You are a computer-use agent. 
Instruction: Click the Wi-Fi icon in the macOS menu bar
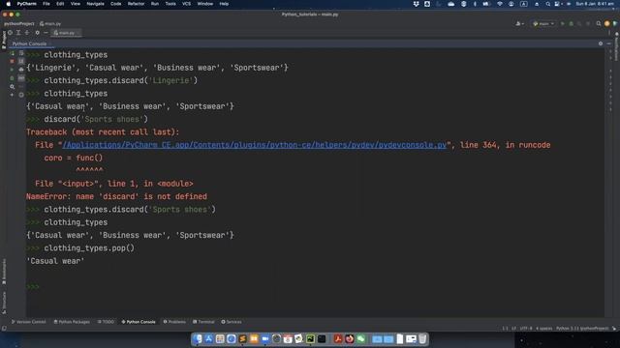coord(500,4)
